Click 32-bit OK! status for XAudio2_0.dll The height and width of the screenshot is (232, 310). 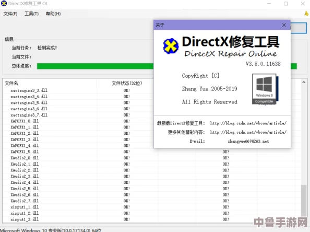(127, 158)
